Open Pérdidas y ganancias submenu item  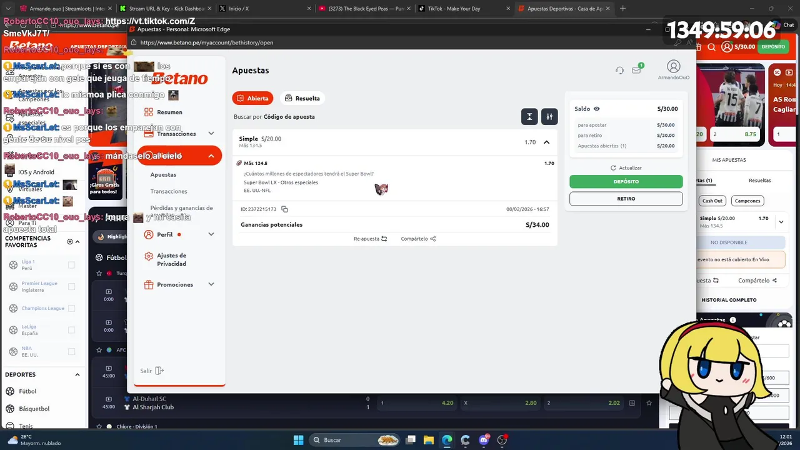click(181, 211)
